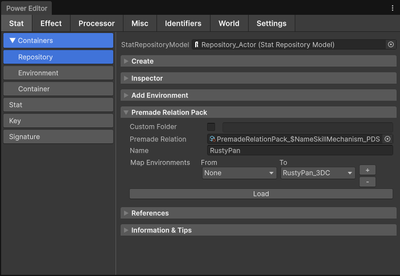The height and width of the screenshot is (276, 400).
Task: Click the Load button
Action: pyautogui.click(x=261, y=194)
